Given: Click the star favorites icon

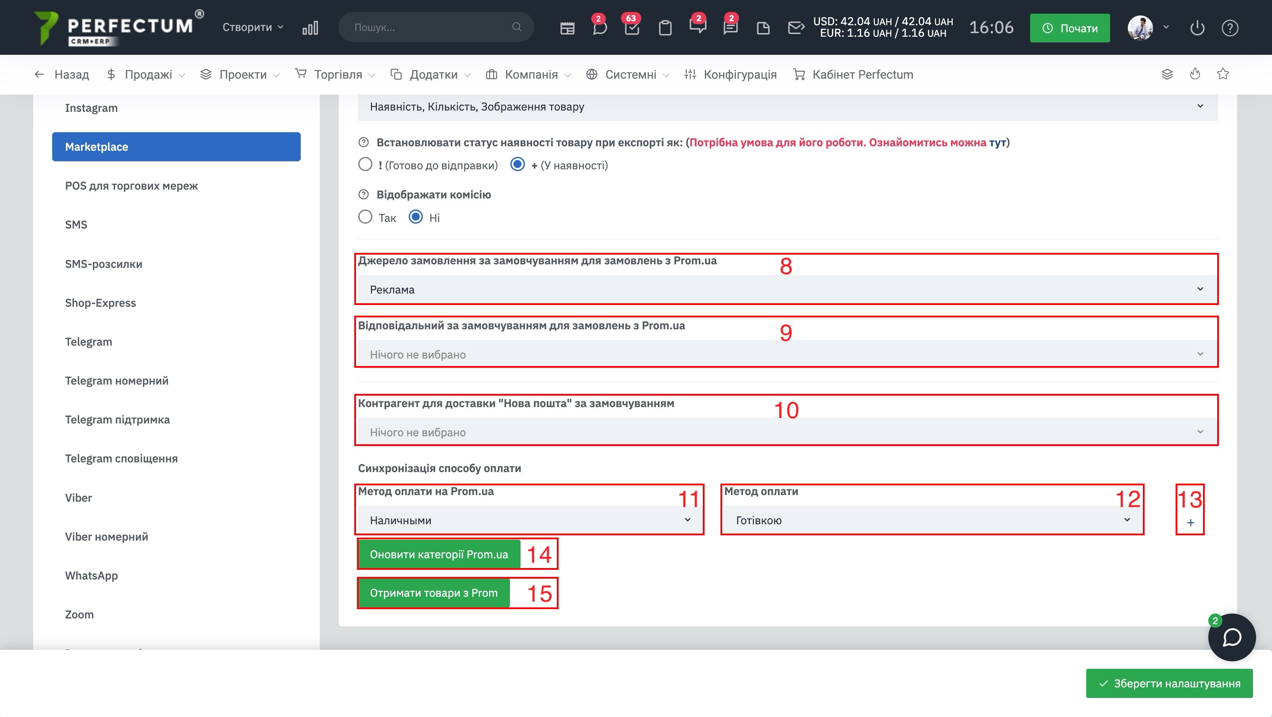Looking at the screenshot, I should click(1222, 74).
